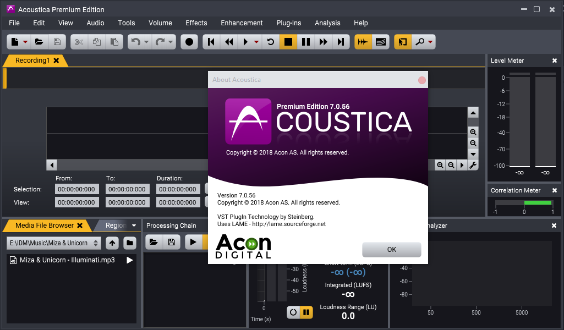Click the View To time field
This screenshot has height=330, width=564.
pos(127,202)
